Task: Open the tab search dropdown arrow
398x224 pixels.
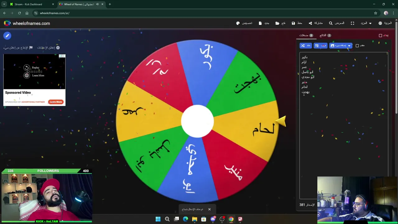Action: pos(4,4)
